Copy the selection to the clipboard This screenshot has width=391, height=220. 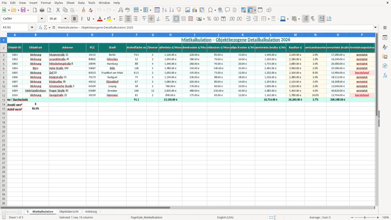pos(65,10)
